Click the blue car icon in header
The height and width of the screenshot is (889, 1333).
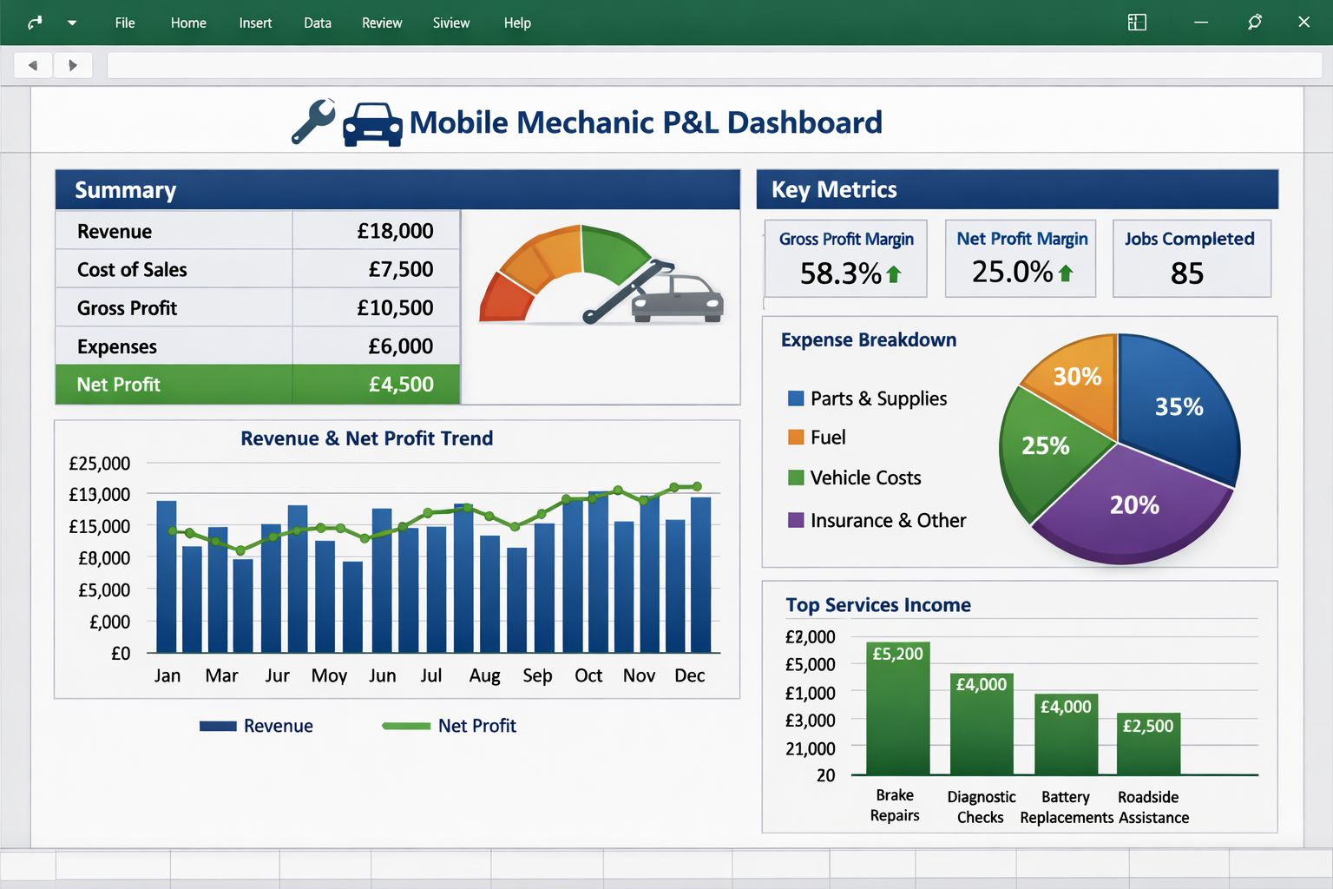coord(372,124)
